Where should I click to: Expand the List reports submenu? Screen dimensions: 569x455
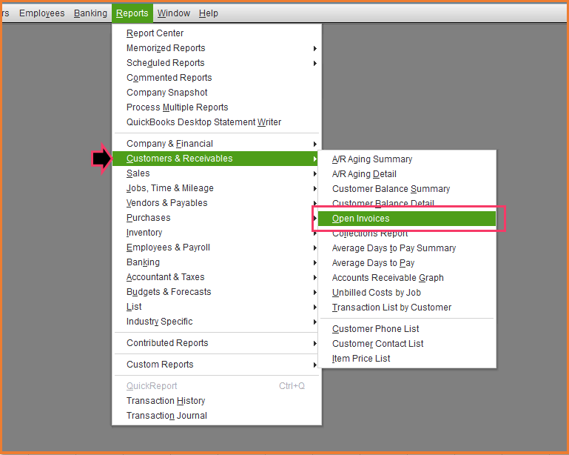215,307
